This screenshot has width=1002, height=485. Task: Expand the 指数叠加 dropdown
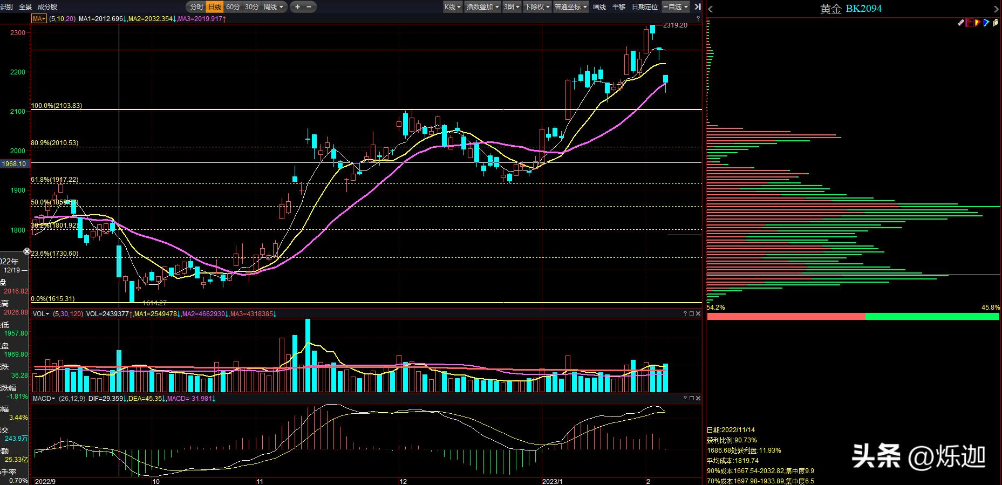pos(482,7)
